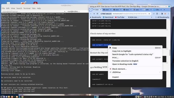Open the Nextcloud bookmark
174x98 pixels.
(x=108, y=17)
